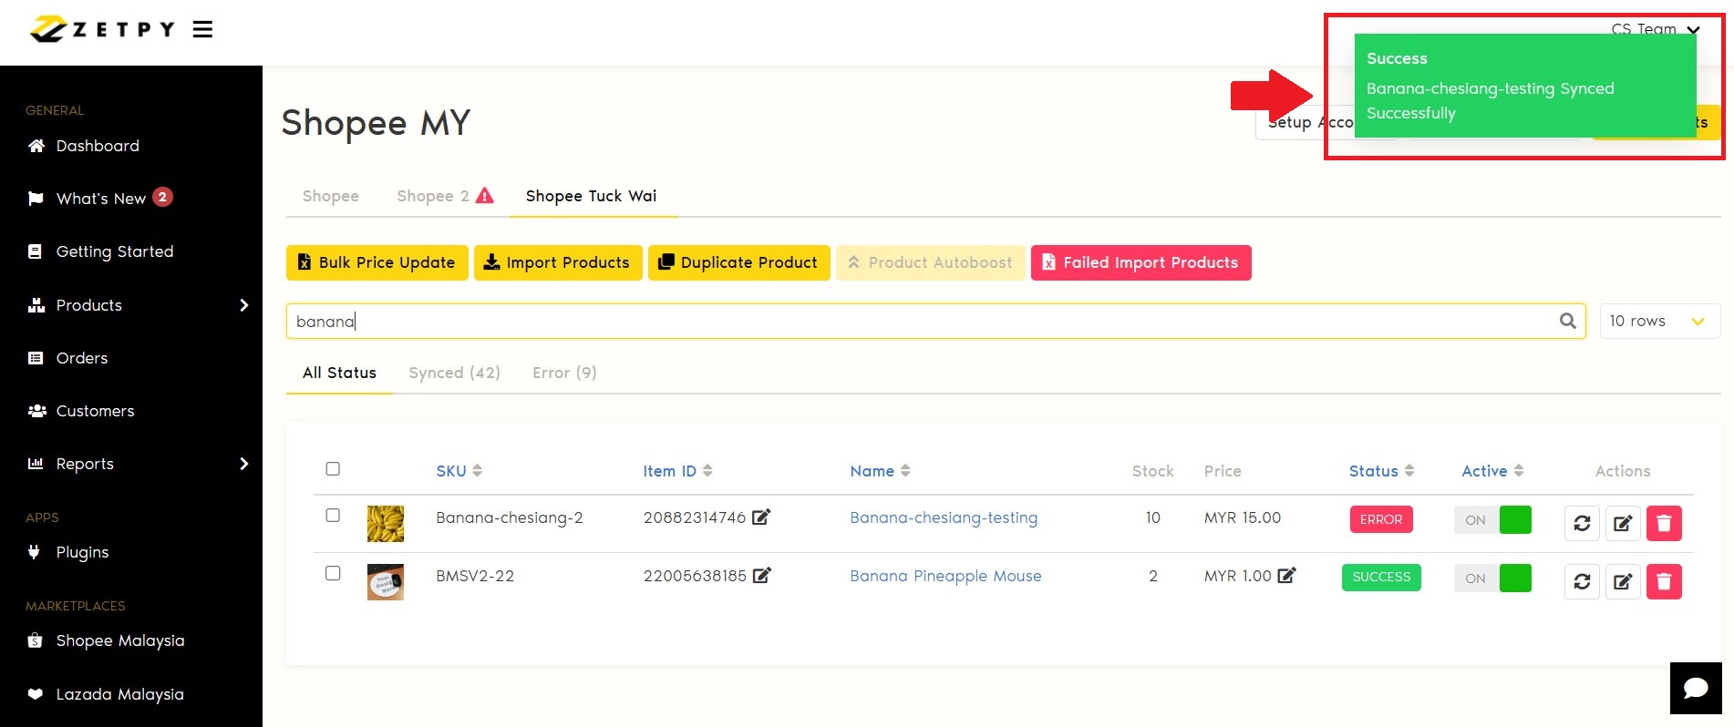
Task: Click the product search input field
Action: 936,321
